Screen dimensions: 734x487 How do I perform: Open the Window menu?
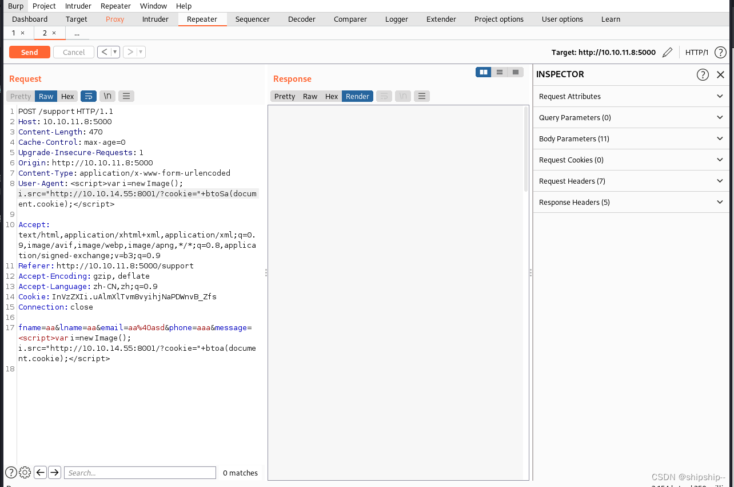point(153,6)
